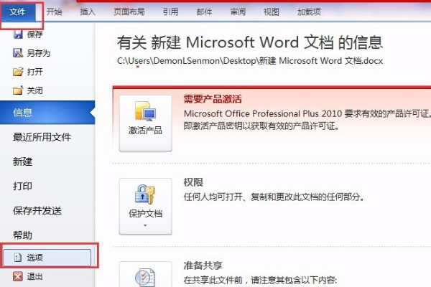Switch to the Insert (插入) tab

(88, 11)
